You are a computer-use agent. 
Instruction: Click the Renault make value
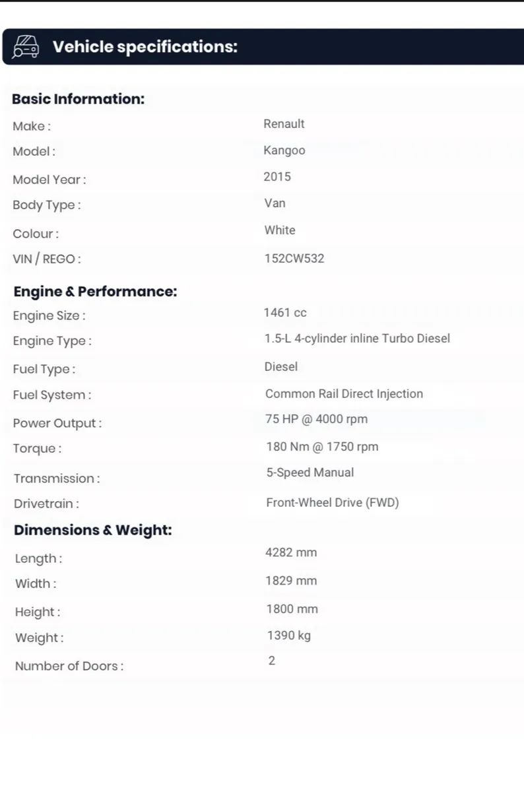284,124
